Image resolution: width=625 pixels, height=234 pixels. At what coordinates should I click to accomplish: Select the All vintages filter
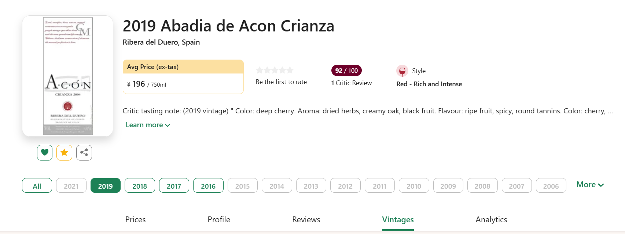click(x=37, y=186)
